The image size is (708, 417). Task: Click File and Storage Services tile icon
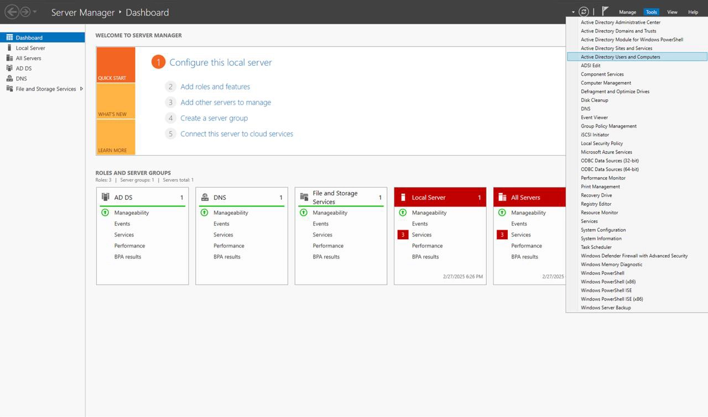(304, 197)
